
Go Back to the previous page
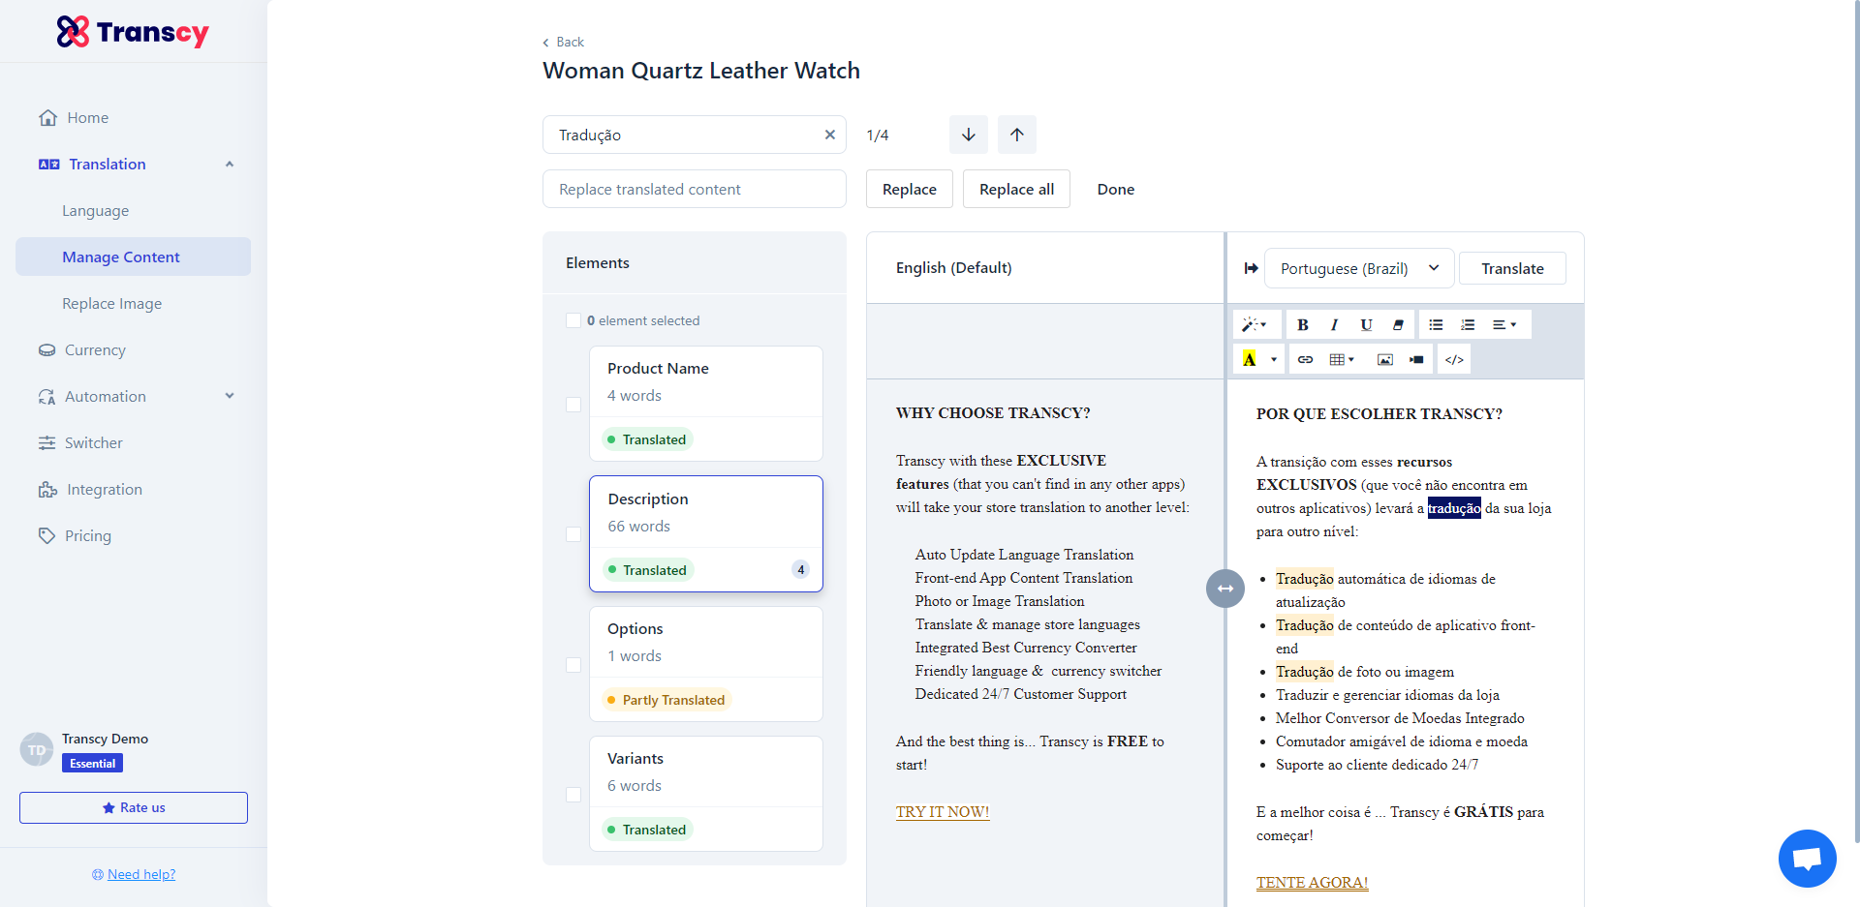564,42
